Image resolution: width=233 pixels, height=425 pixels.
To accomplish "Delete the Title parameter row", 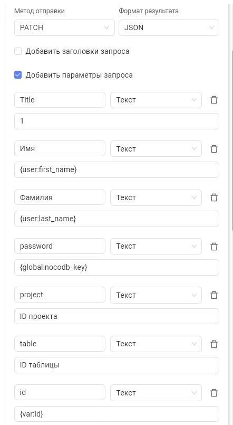I will click(214, 100).
